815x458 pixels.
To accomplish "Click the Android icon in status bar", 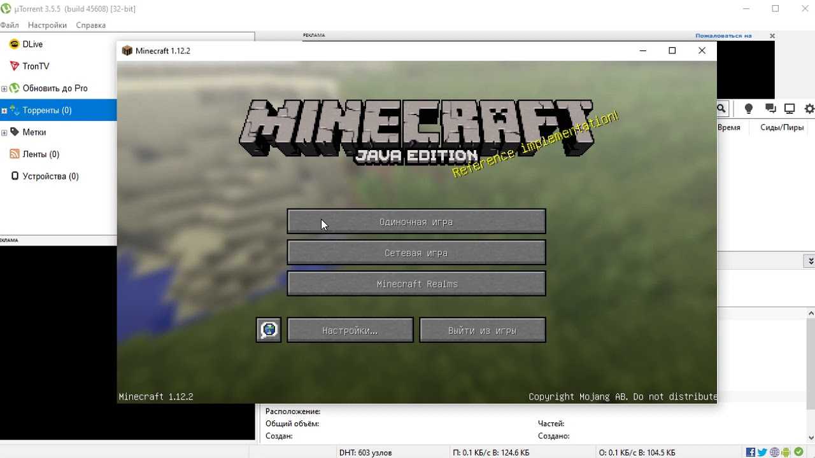I will (786, 452).
